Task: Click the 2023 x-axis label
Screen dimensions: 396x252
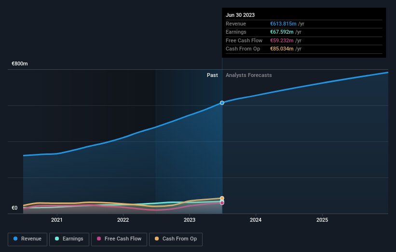Action: tap(190, 220)
